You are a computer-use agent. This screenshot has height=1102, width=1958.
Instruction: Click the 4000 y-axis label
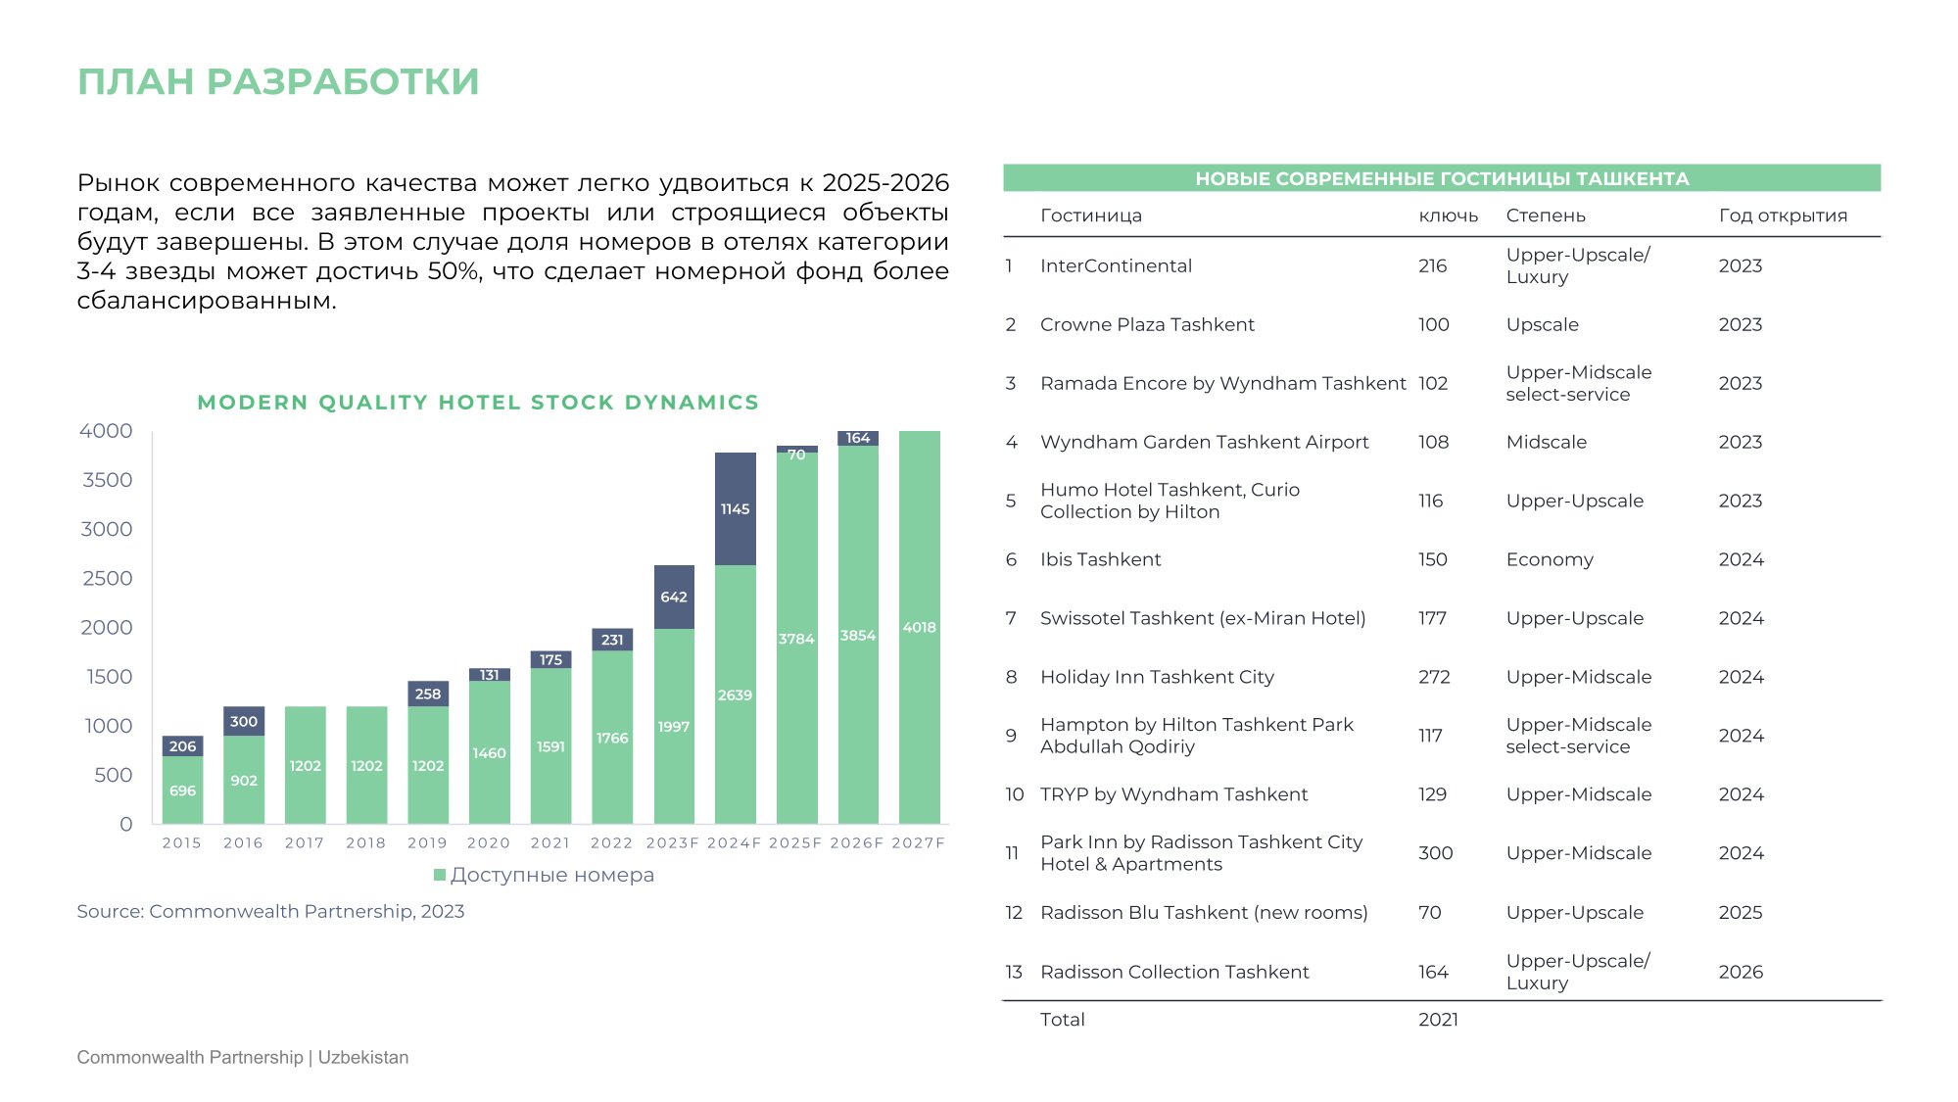(x=106, y=431)
